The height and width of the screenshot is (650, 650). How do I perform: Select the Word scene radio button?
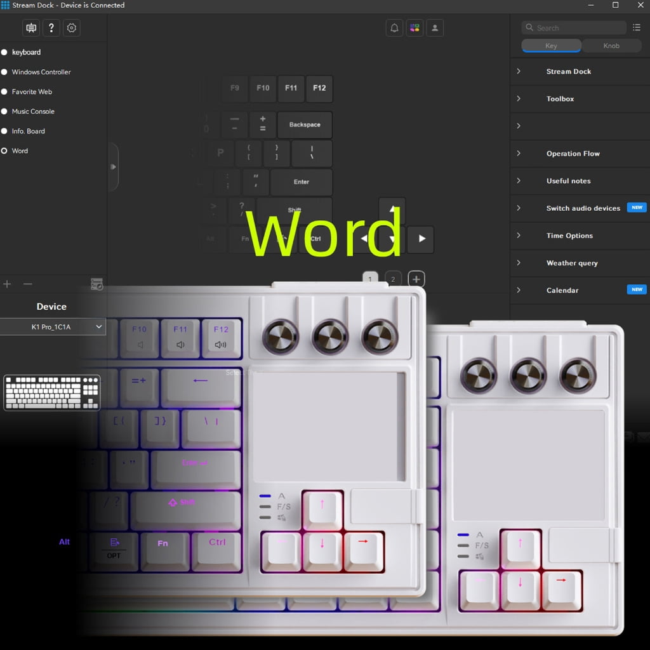pos(4,151)
